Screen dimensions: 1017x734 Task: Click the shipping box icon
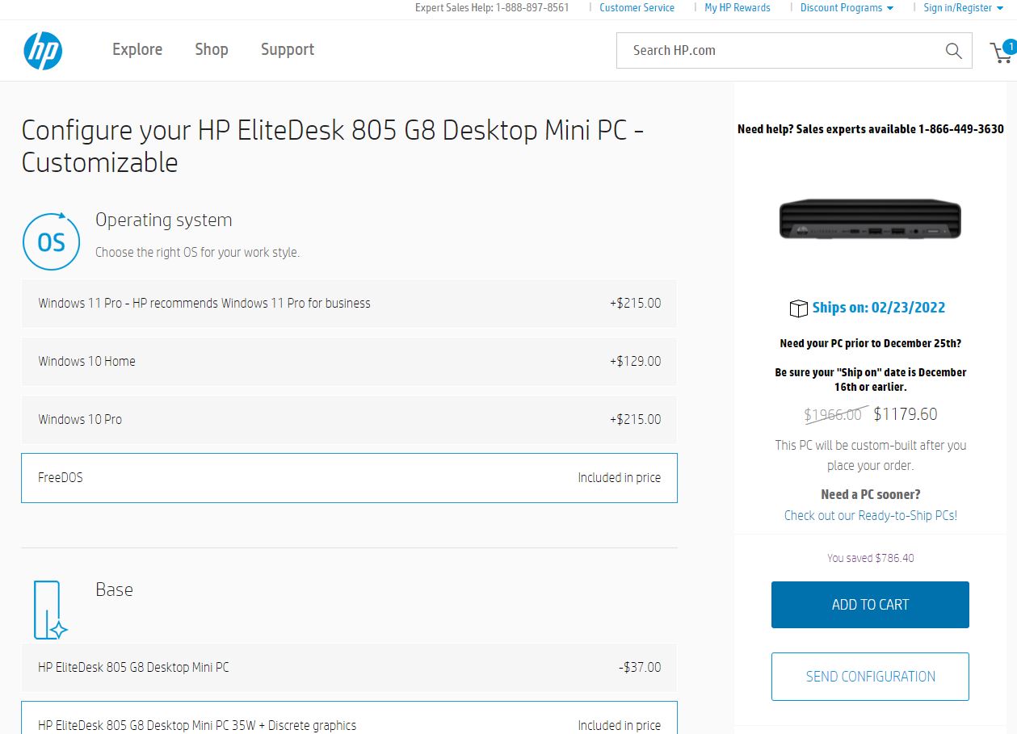point(798,308)
